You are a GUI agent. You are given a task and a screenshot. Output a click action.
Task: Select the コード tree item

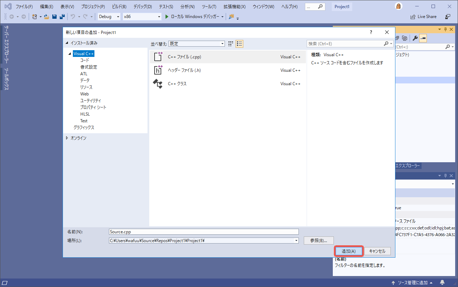(x=85, y=60)
